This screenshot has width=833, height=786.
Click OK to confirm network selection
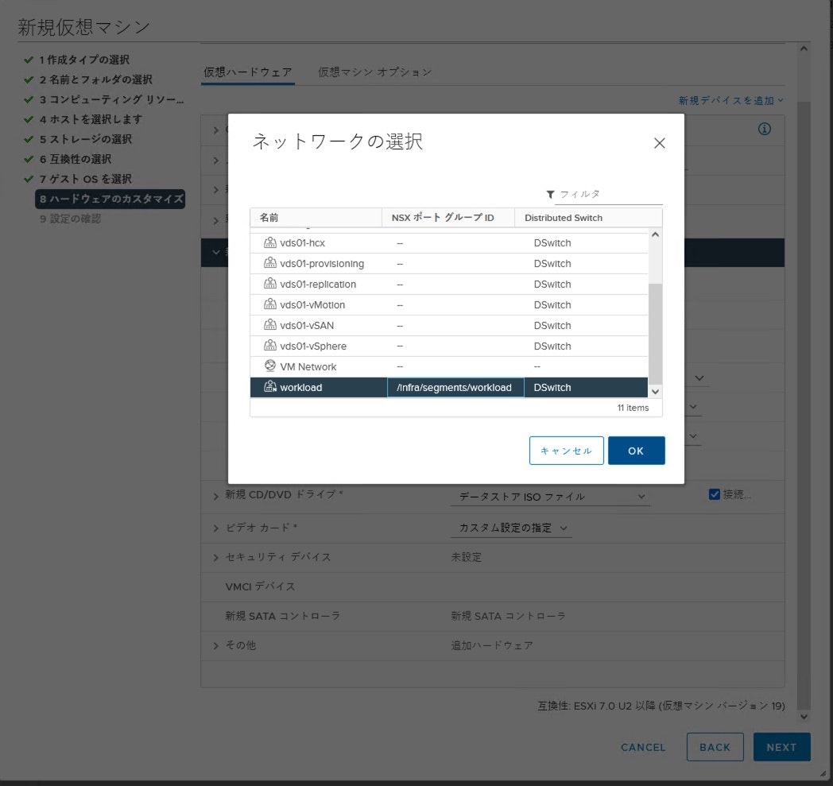[x=636, y=451]
